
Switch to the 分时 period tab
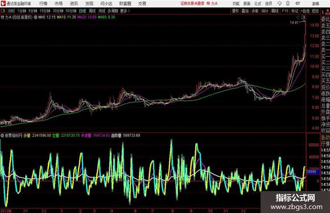click(x=11, y=11)
